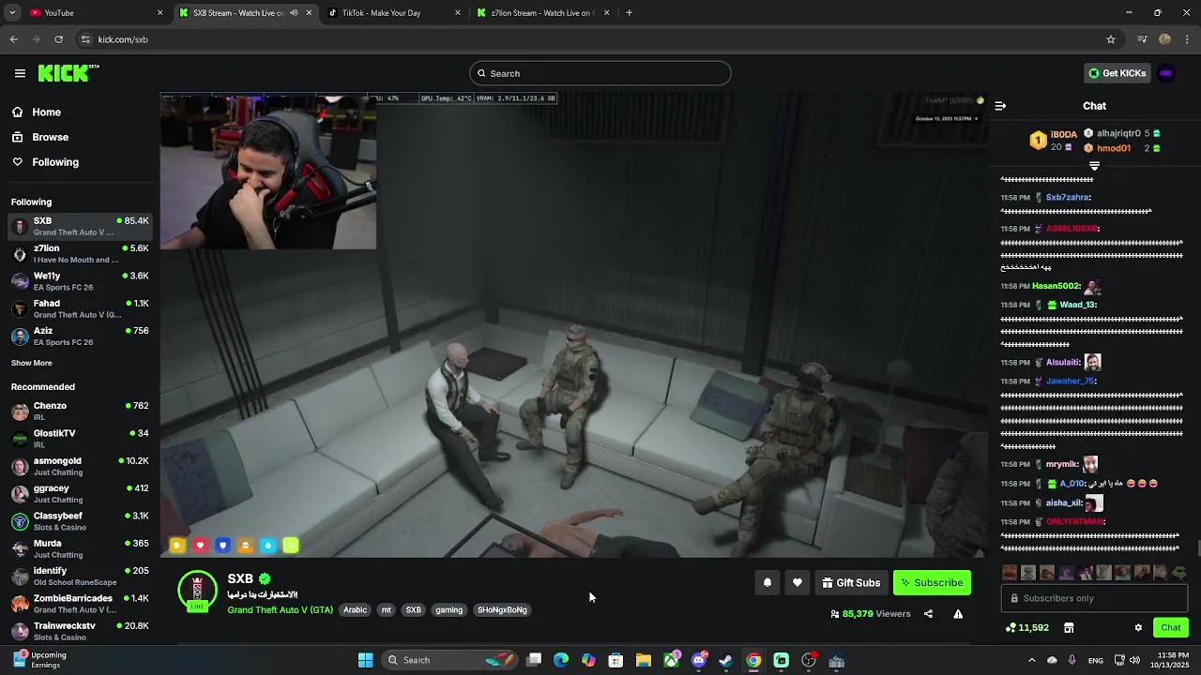Click SXB streamer avatar with LIVE badge
The image size is (1201, 675).
pos(197,591)
